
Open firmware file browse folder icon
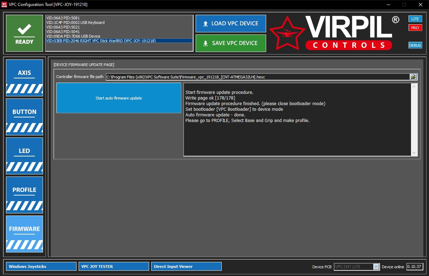[413, 77]
